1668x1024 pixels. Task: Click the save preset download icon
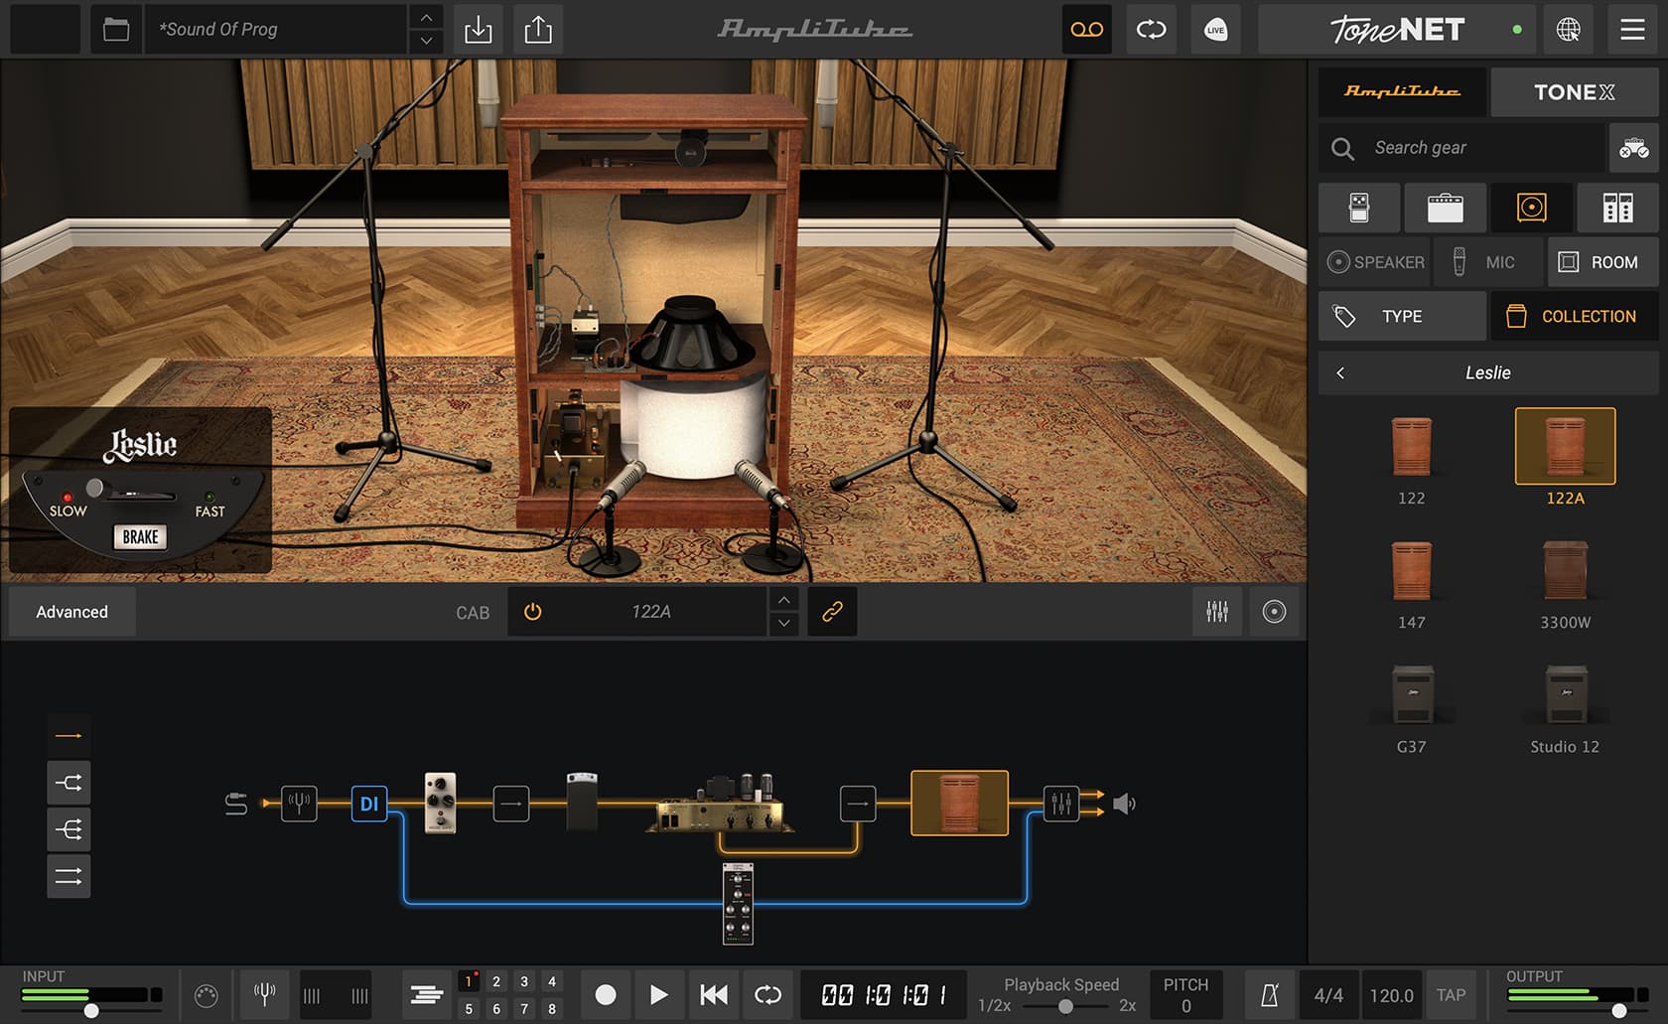[x=478, y=30]
